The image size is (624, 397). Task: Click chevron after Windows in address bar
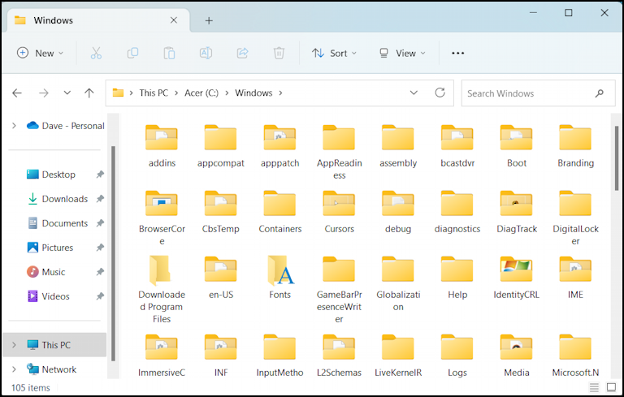point(280,93)
